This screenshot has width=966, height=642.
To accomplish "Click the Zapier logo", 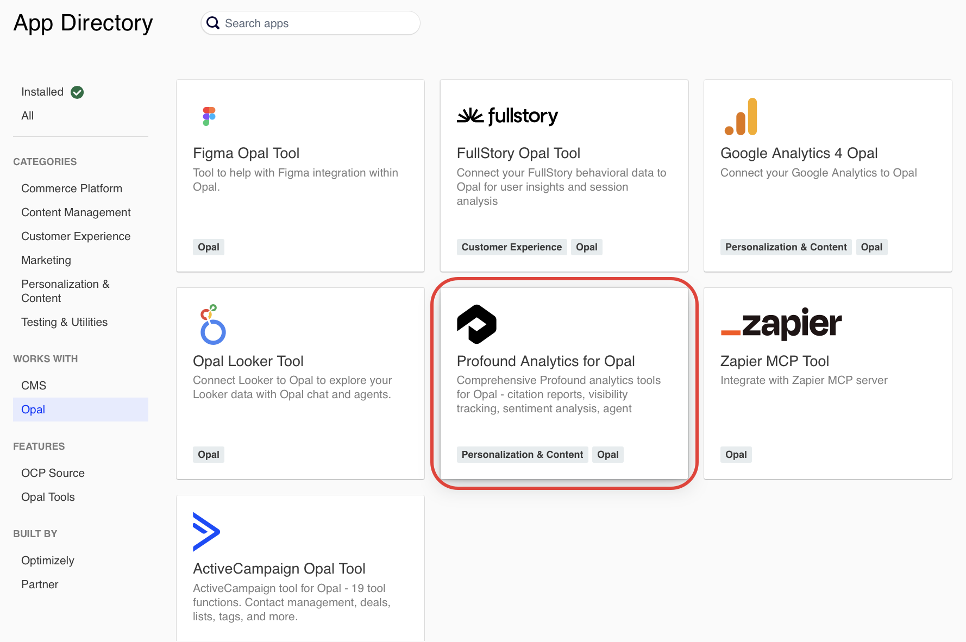I will (781, 324).
